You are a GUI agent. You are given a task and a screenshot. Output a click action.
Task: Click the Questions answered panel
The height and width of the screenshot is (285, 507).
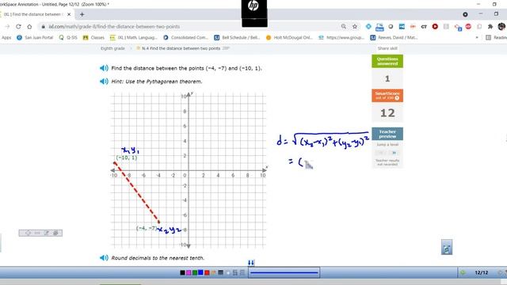[387, 61]
